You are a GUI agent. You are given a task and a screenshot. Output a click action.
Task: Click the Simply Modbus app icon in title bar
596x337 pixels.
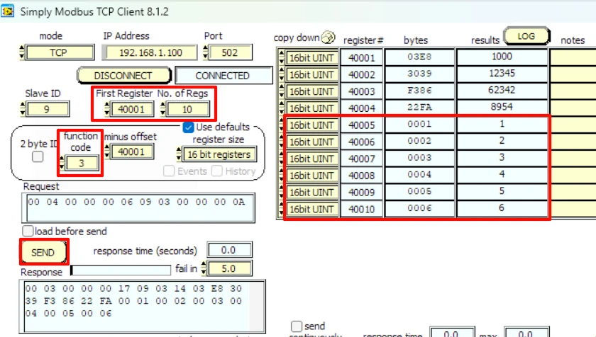pyautogui.click(x=8, y=11)
